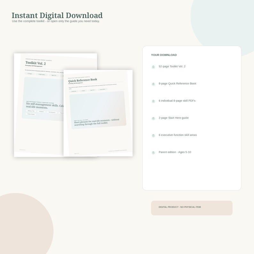Screen dimensions: 254x254
Task: Click the document icon beside '52-page Toolkit Vol. 2'
Action: [153, 67]
